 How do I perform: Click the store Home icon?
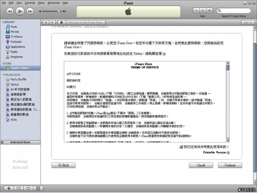point(61,23)
